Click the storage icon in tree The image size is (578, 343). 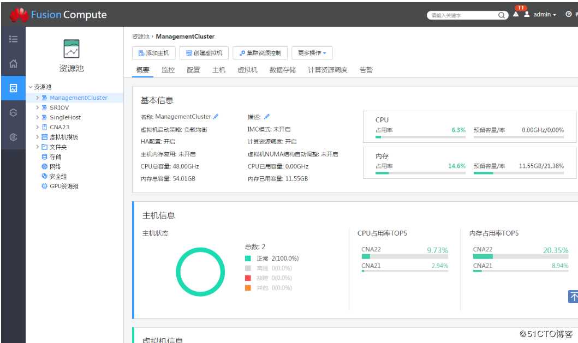coord(44,157)
